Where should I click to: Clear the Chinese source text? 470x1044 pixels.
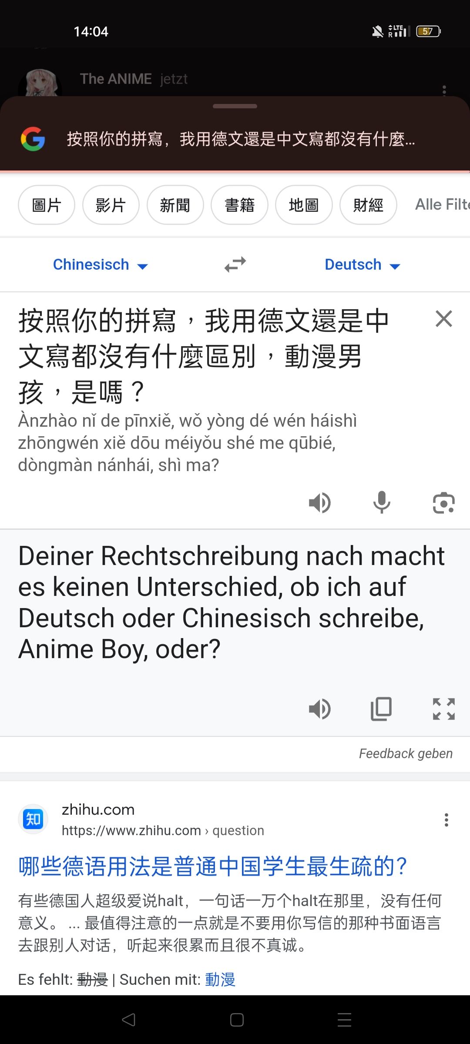444,319
